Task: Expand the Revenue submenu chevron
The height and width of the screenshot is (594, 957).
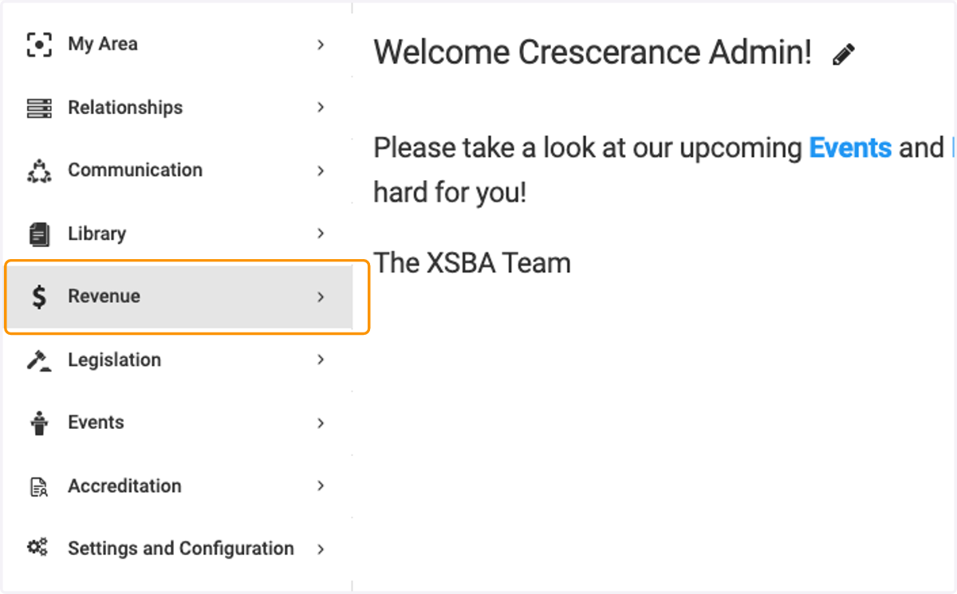Action: (321, 297)
